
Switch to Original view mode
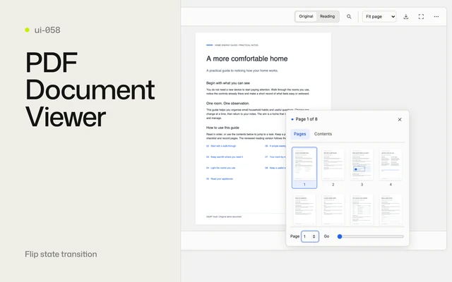[306, 16]
